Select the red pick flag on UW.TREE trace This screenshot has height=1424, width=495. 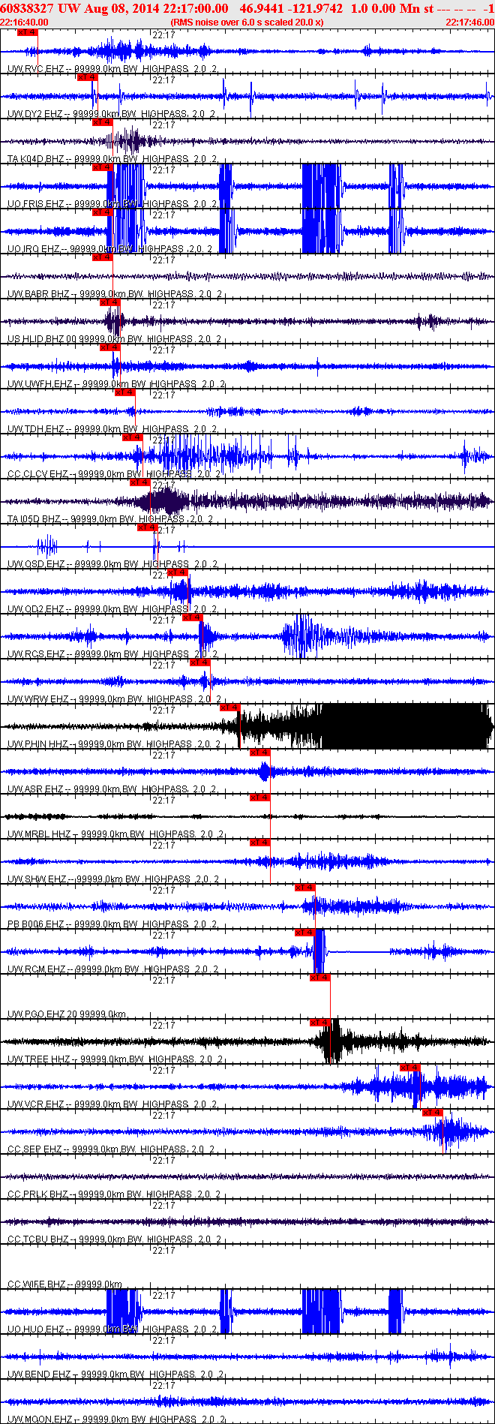[x=319, y=1023]
